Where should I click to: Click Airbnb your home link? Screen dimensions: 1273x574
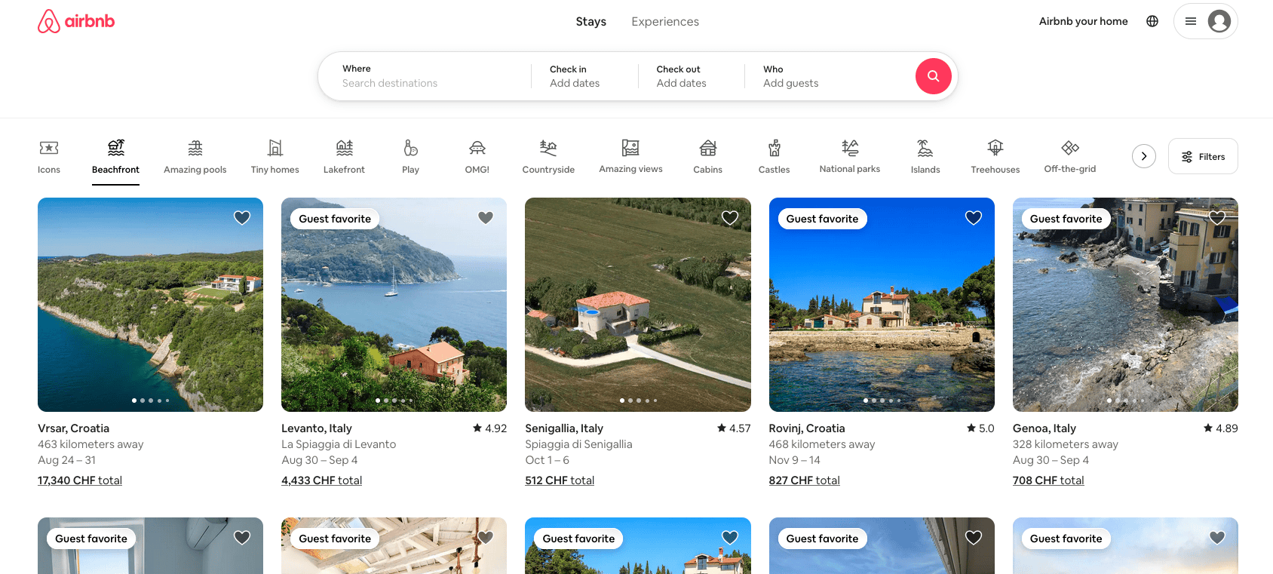click(x=1084, y=21)
